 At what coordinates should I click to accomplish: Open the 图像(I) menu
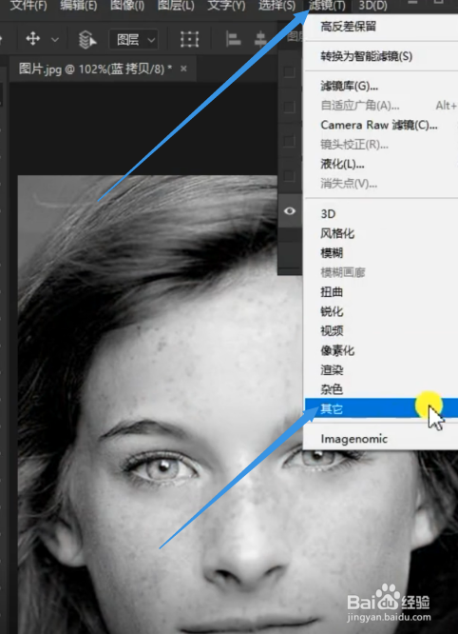(x=127, y=6)
